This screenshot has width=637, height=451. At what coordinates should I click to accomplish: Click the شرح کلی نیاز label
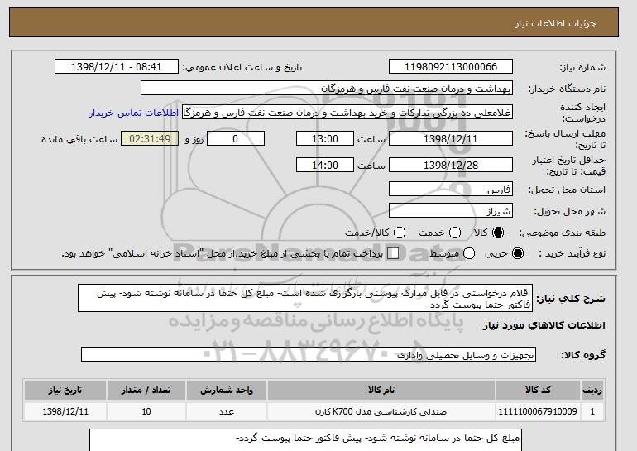pyautogui.click(x=571, y=299)
